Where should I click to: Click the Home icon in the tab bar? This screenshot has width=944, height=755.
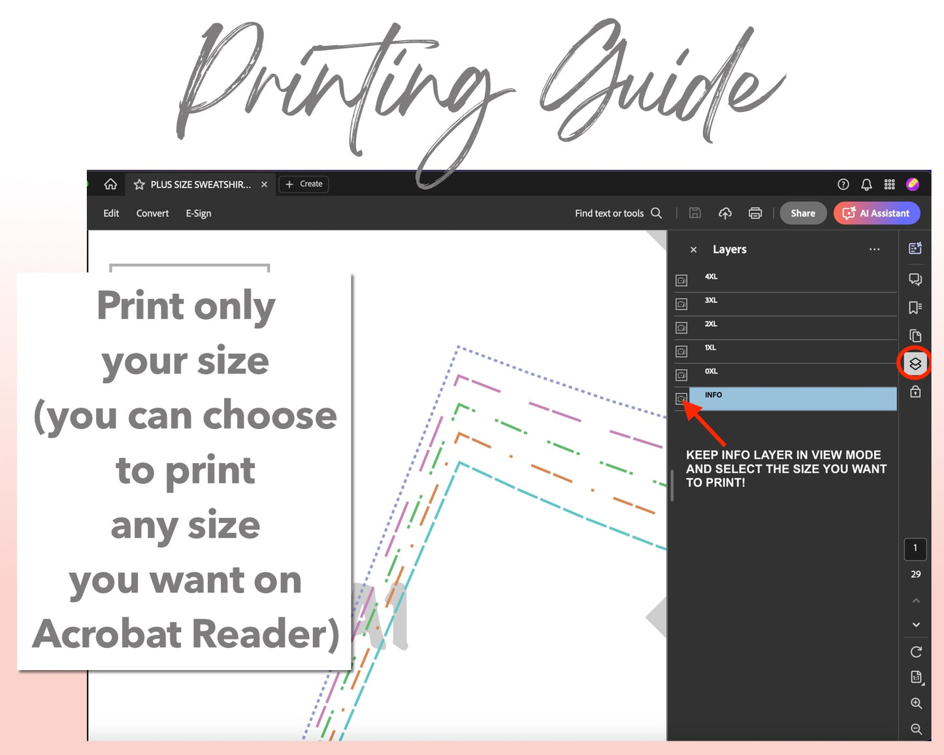[110, 184]
